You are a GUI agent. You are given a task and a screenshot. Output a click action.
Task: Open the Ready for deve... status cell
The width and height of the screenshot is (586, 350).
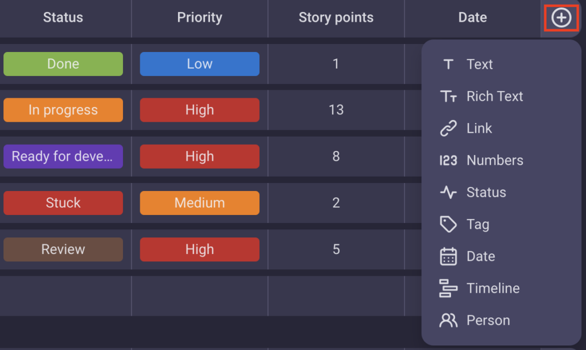point(63,156)
